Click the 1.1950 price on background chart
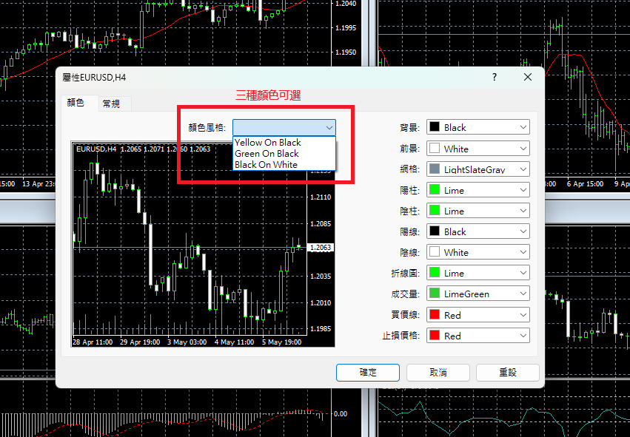The height and width of the screenshot is (437, 630). click(x=346, y=52)
